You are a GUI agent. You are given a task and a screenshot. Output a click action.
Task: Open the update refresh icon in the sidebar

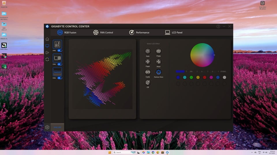pos(47,59)
